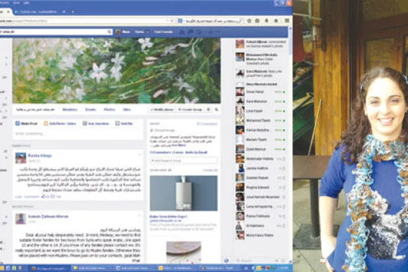Click the Facebook friend requests icon
Image resolution: width=408 pixels, height=272 pixels.
coord(181,32)
